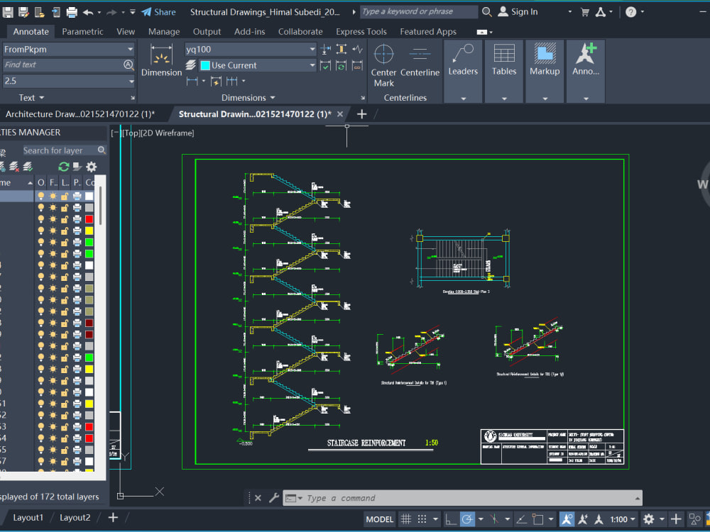Toggle plot printer icon on highlighted layer

click(x=77, y=196)
